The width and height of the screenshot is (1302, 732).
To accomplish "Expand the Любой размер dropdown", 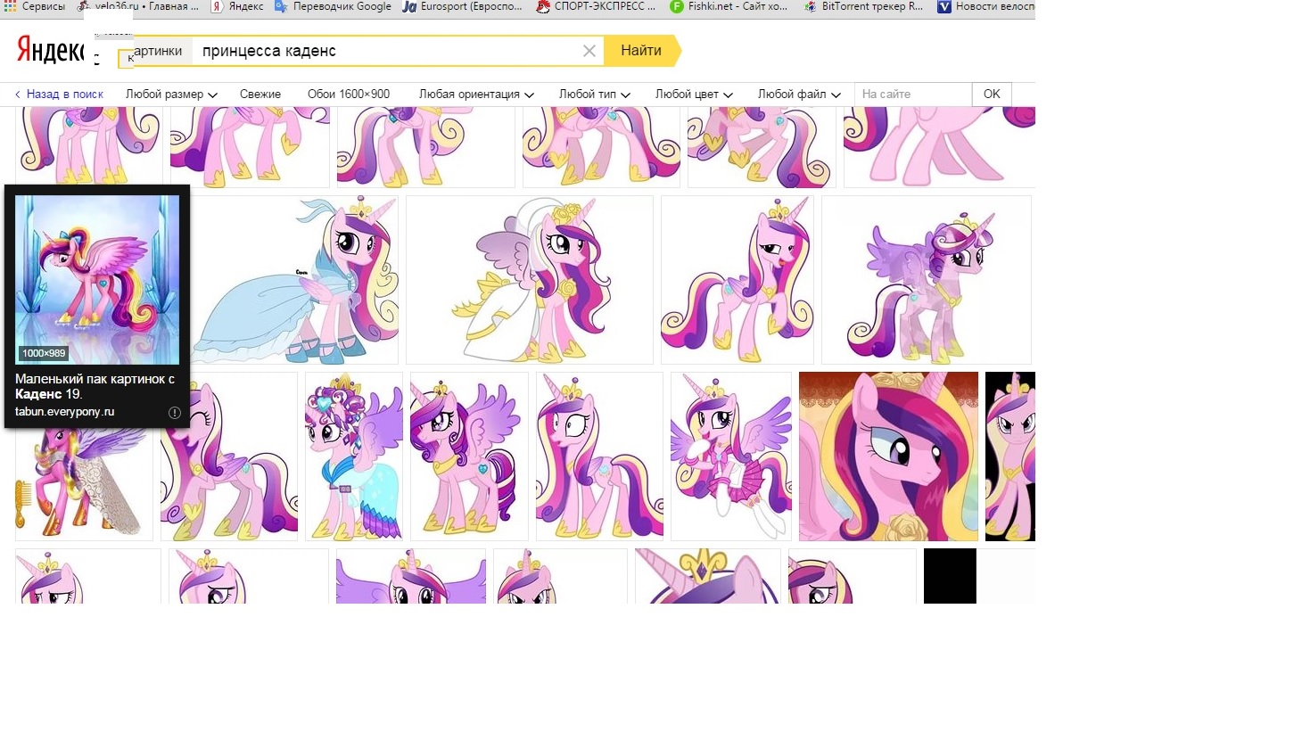I will pos(171,94).
